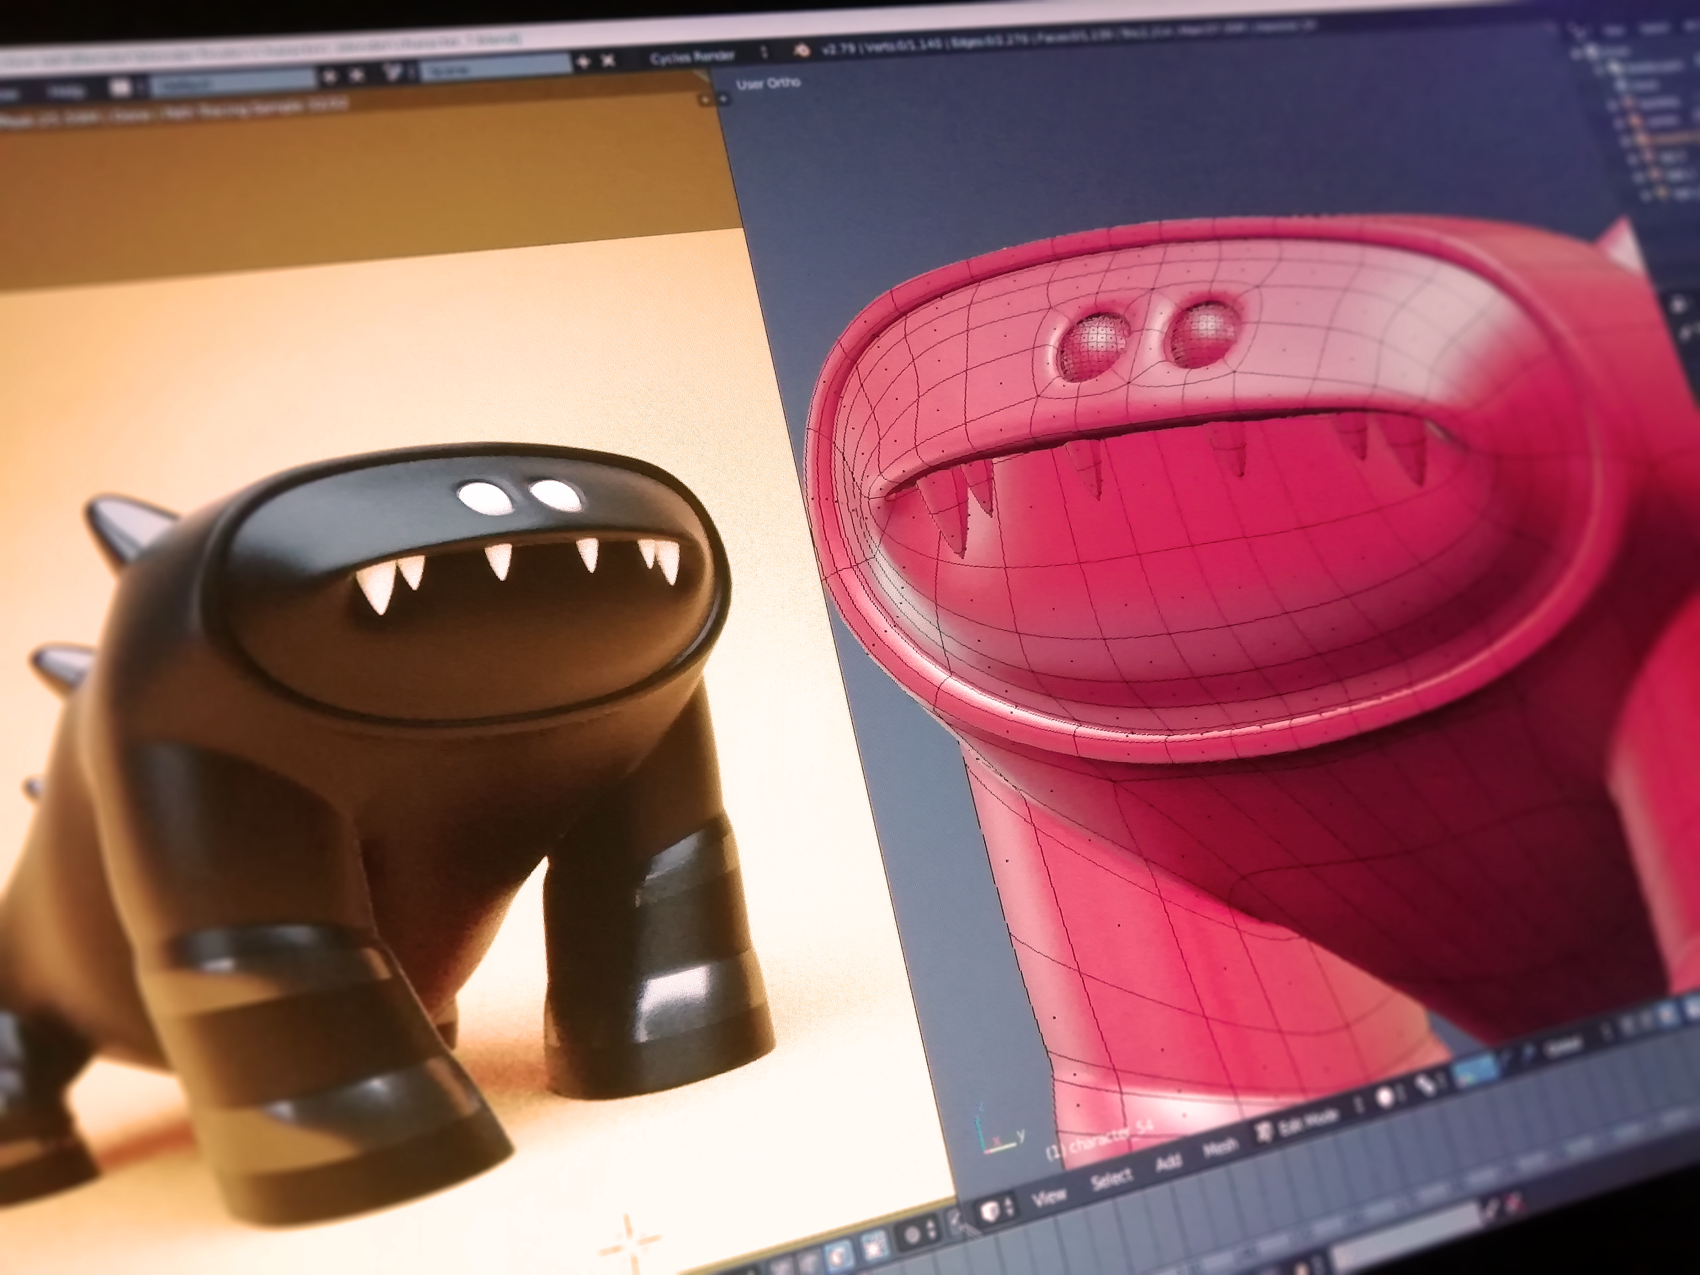Screen dimensions: 1700x1275
Task: Delete the screen layout with X icon
Action: point(356,75)
